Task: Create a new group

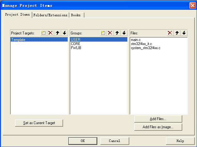Action: (x=103, y=33)
